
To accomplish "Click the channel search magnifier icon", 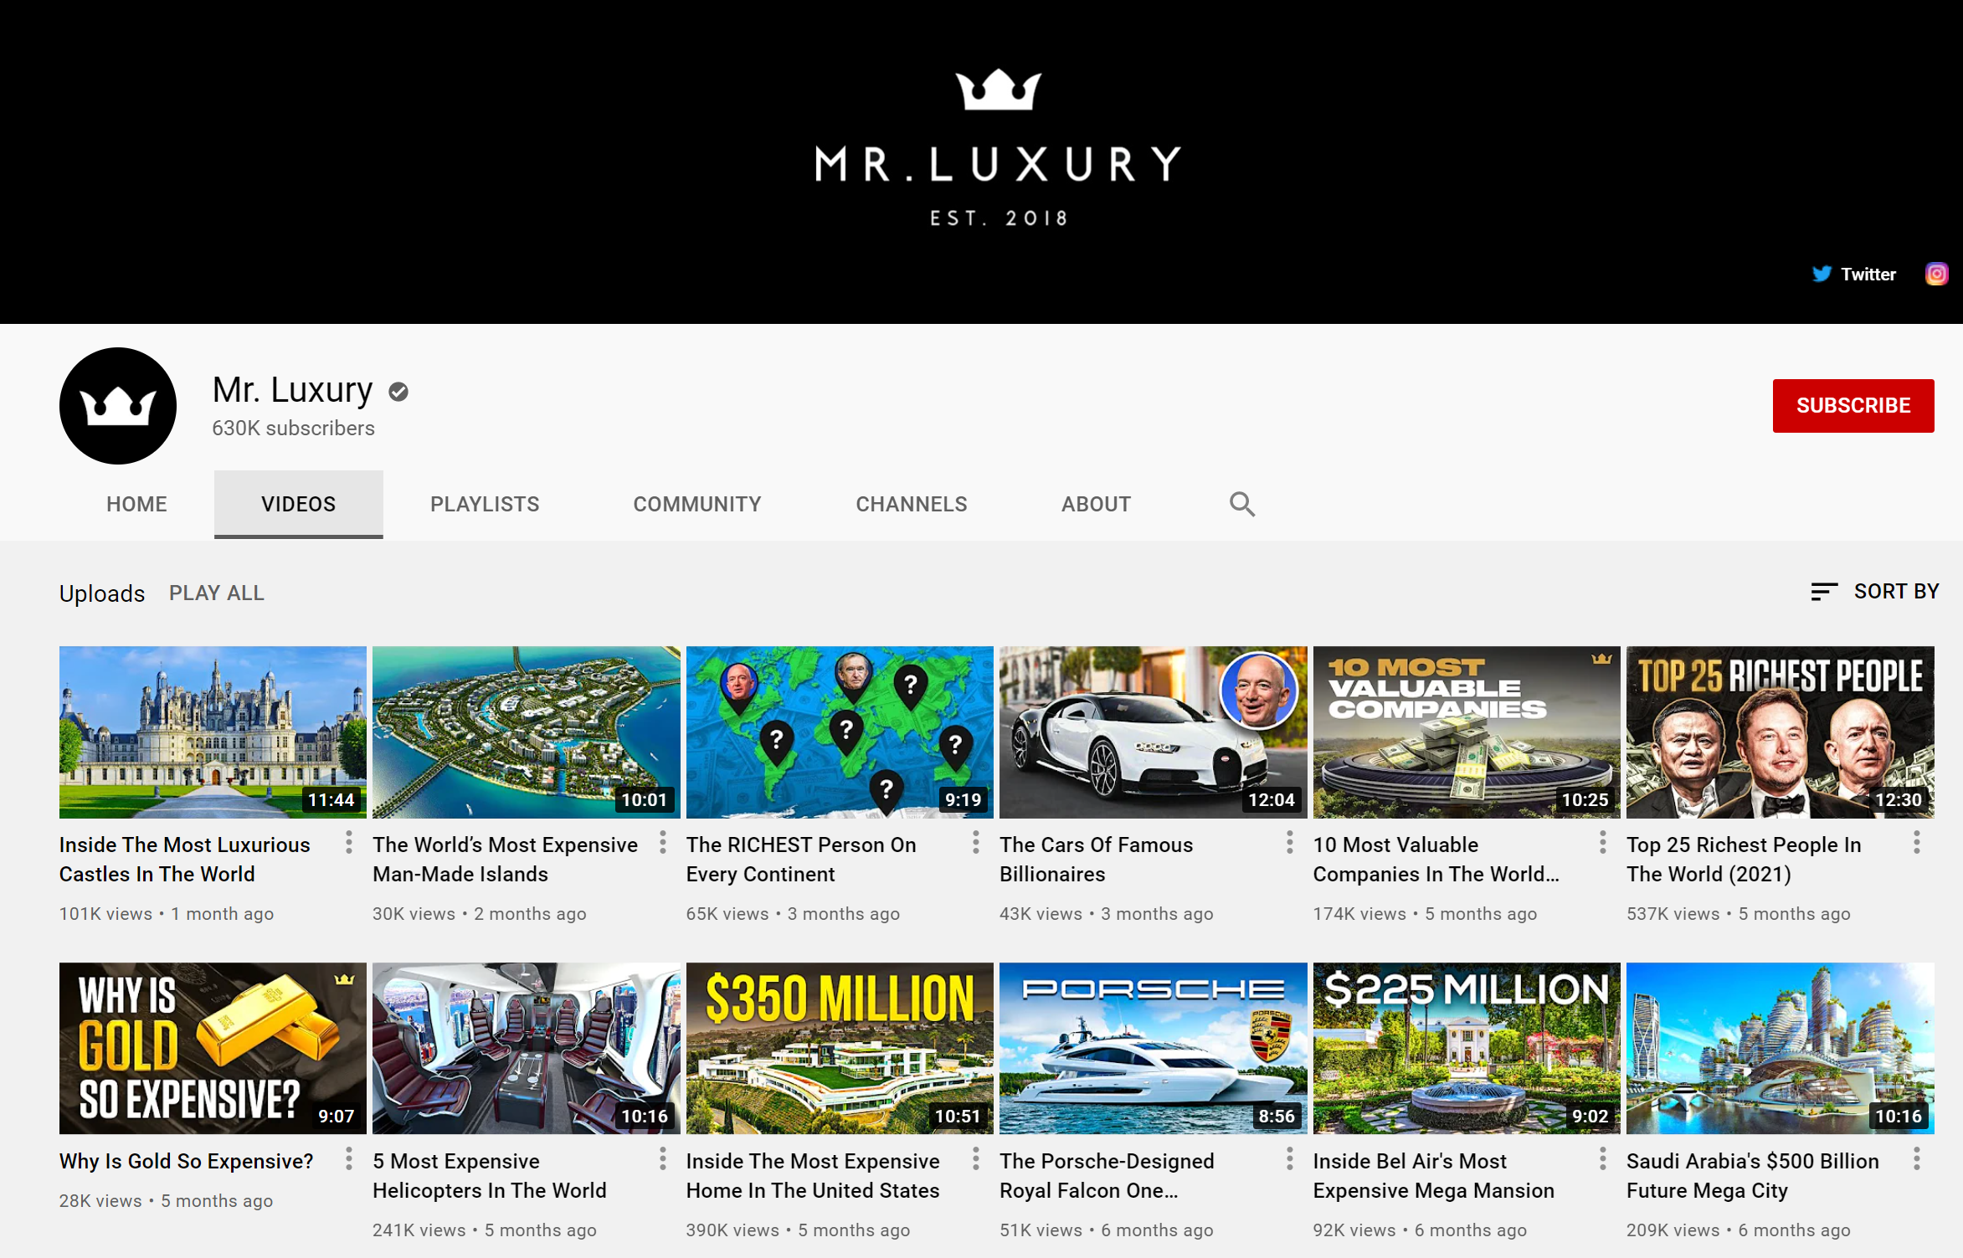I will (x=1241, y=504).
